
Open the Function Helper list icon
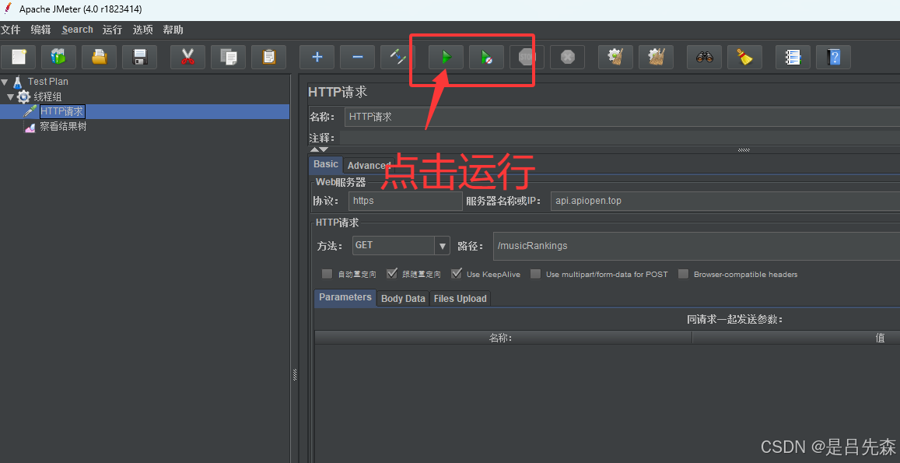(x=793, y=57)
